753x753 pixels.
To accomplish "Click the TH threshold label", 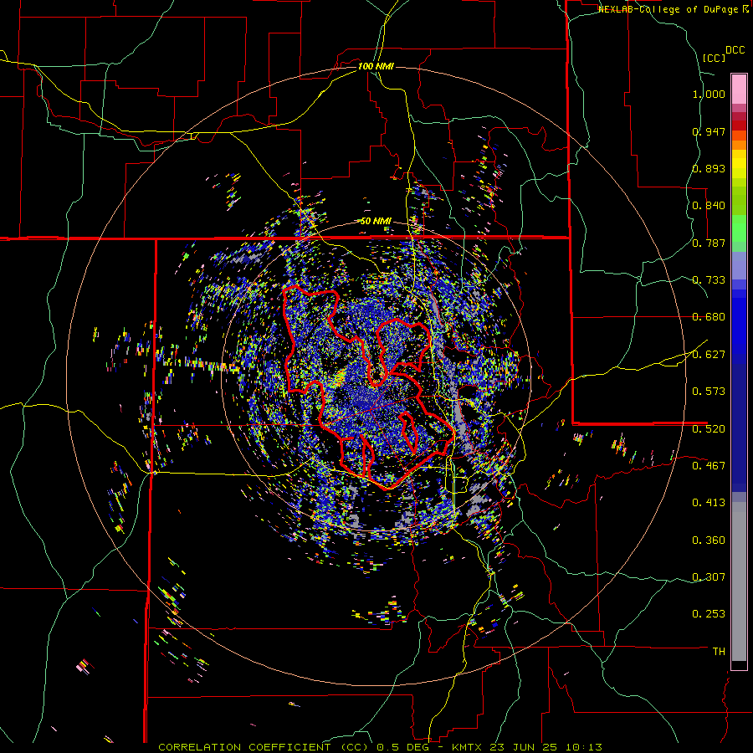I will [719, 652].
